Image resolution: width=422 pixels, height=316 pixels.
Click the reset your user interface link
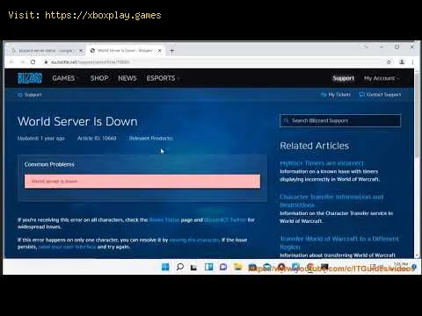[x=67, y=247]
